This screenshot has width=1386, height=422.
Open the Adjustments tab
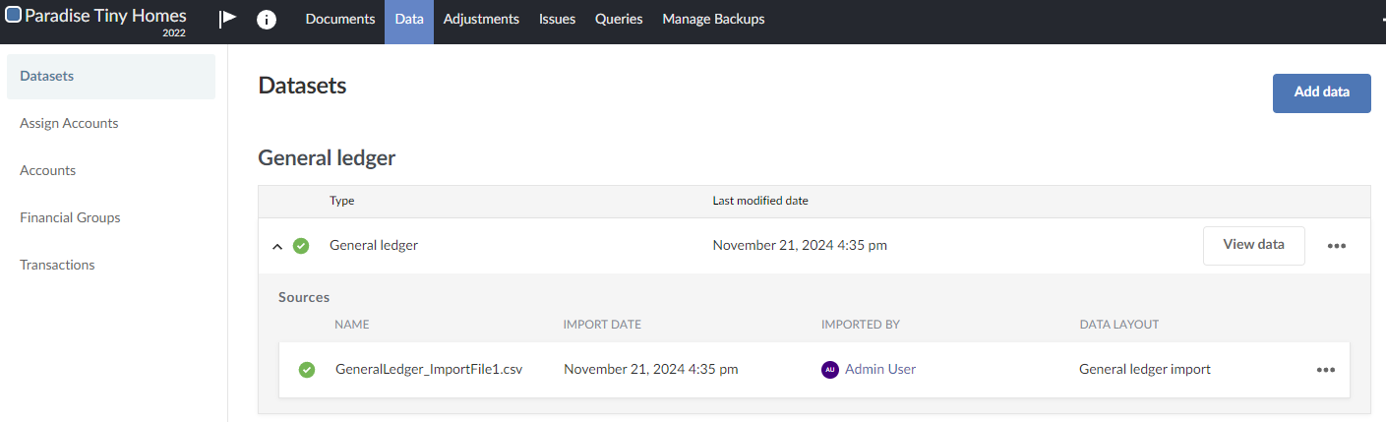pyautogui.click(x=481, y=20)
